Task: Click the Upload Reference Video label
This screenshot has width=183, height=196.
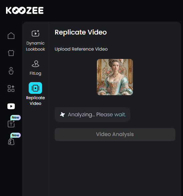Action: (x=81, y=49)
